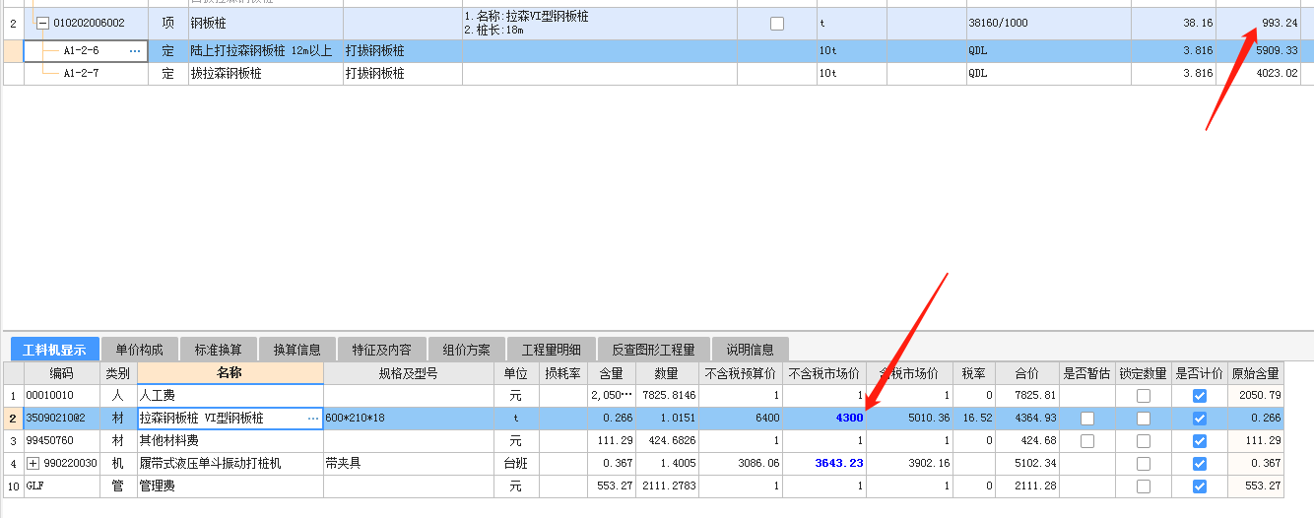Click quantity cell 7825.8146
The width and height of the screenshot is (1314, 518).
[x=668, y=396]
